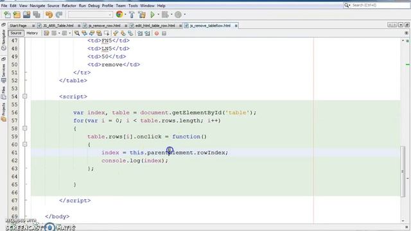The image size is (411, 231).
Task: Toggle Highlight Search in editor toolbar
Action: tap(99, 33)
